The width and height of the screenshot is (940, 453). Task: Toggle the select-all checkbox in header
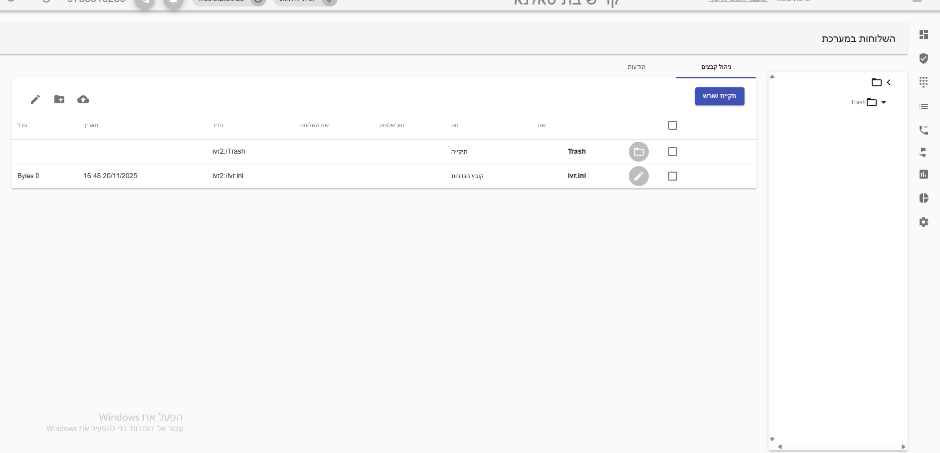[672, 125]
